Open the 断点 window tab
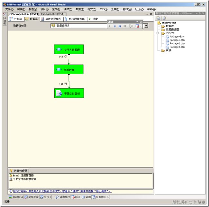The width and height of the screenshot is (209, 207). click(x=76, y=197)
